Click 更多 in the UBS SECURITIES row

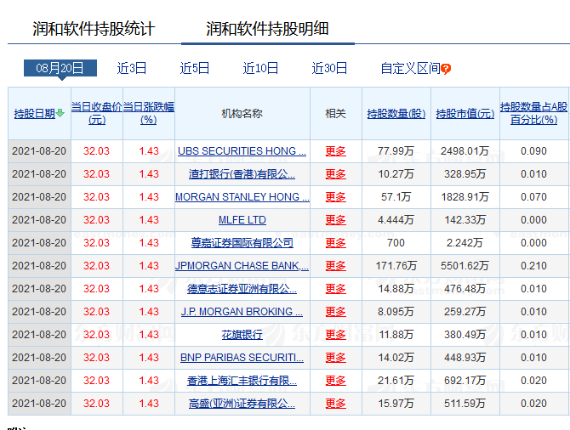[335, 151]
